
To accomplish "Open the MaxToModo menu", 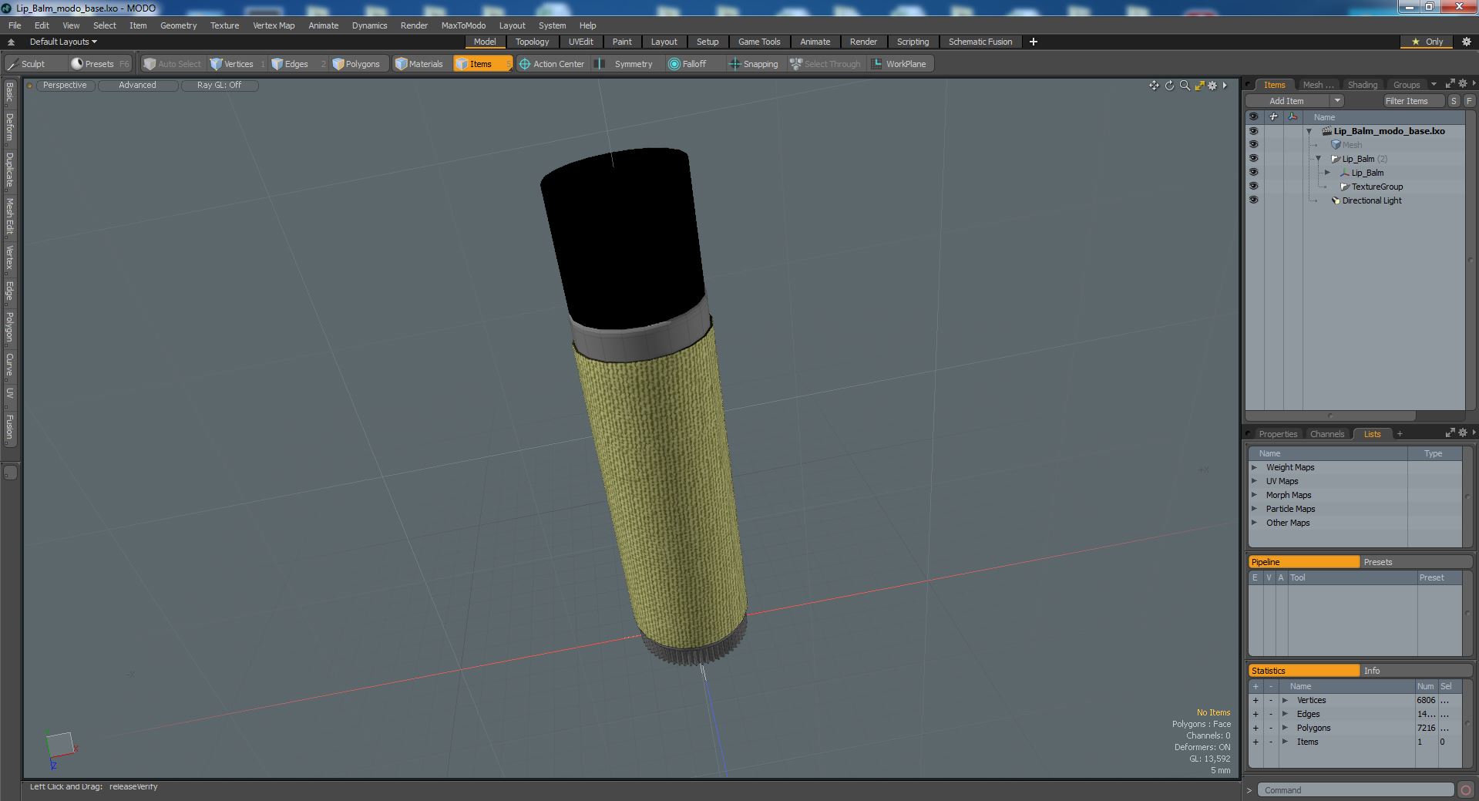I will (463, 25).
